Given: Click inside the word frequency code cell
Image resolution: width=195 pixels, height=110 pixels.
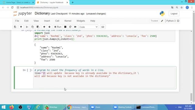Looking at the screenshot, I should 104,78.
